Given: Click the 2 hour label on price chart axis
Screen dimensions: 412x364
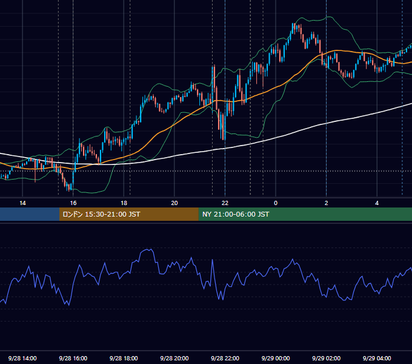Looking at the screenshot, I should [x=327, y=203].
